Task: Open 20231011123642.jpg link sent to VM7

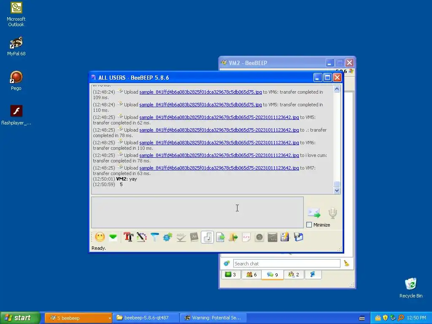Action: [x=219, y=168]
